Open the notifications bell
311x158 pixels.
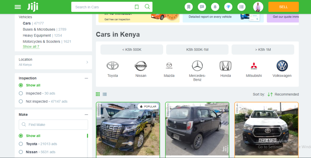pyautogui.click(x=215, y=7)
